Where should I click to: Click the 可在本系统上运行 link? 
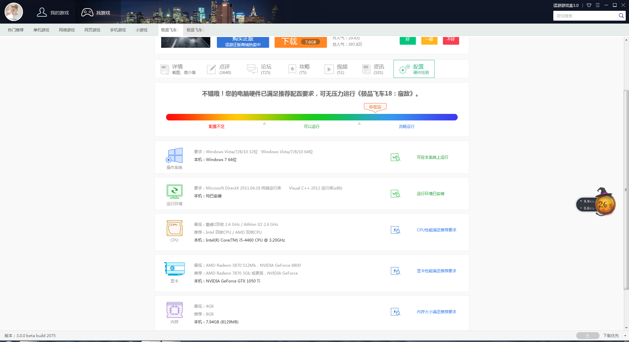click(x=432, y=157)
